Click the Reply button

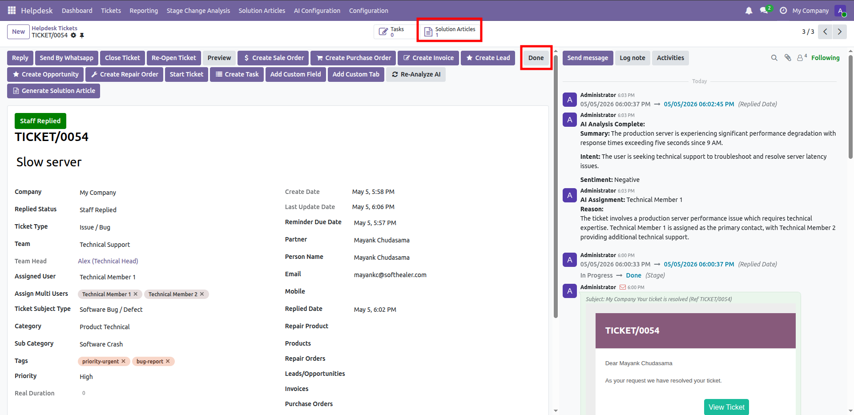pyautogui.click(x=20, y=58)
